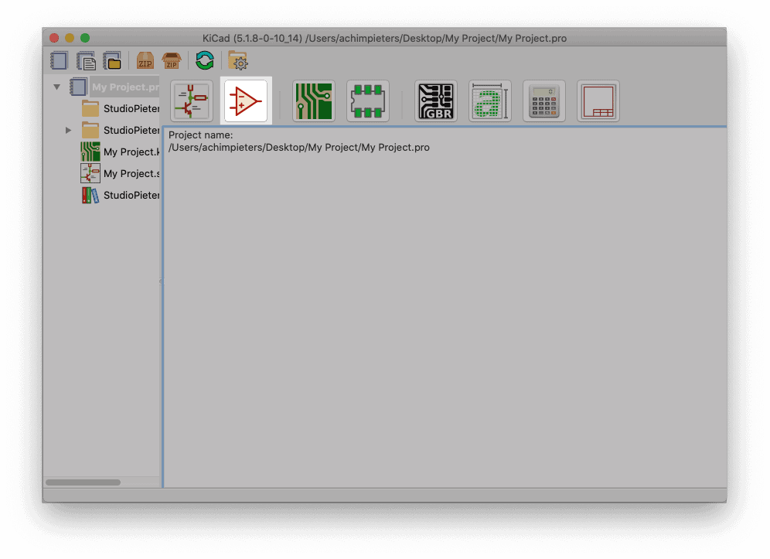
Task: Launch the Eeschema schematic editor
Action: click(x=192, y=101)
